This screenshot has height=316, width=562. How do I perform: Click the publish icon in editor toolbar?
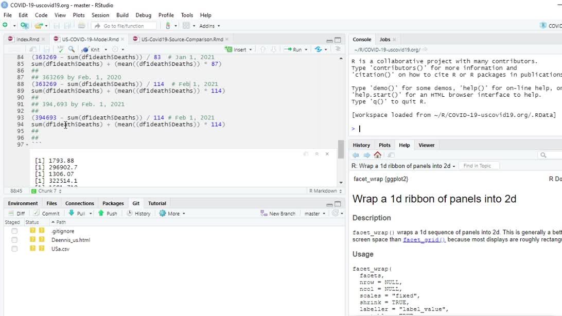click(318, 49)
